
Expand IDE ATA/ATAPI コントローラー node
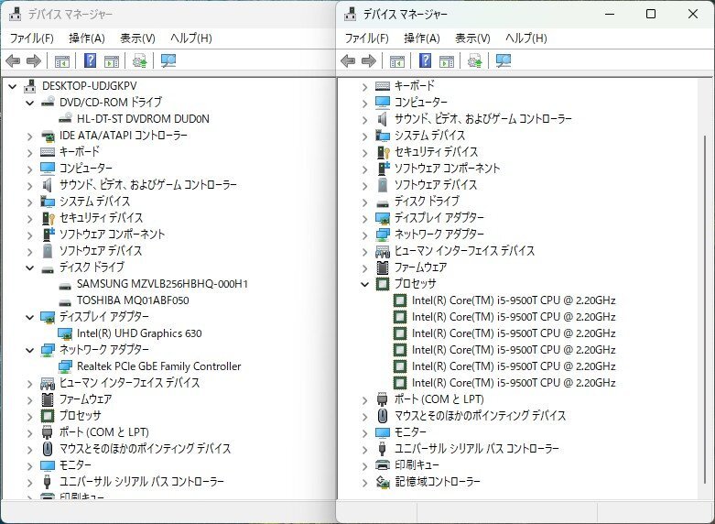[29, 136]
